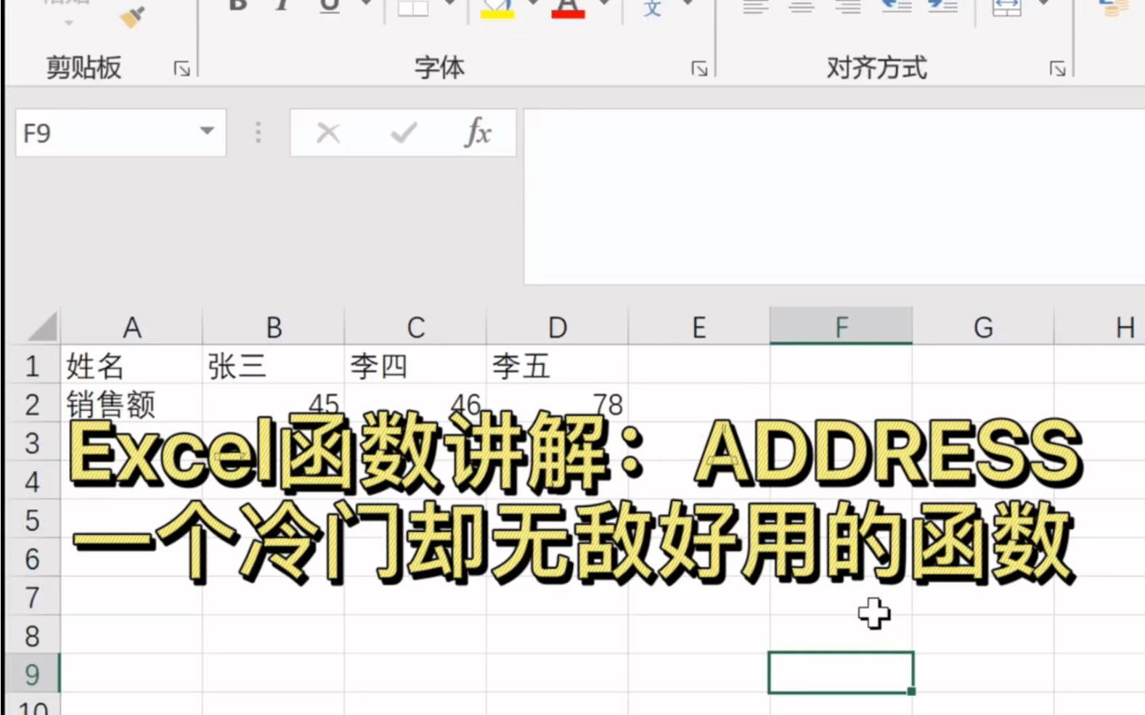The width and height of the screenshot is (1145, 715).
Task: Select column C header
Action: click(415, 327)
